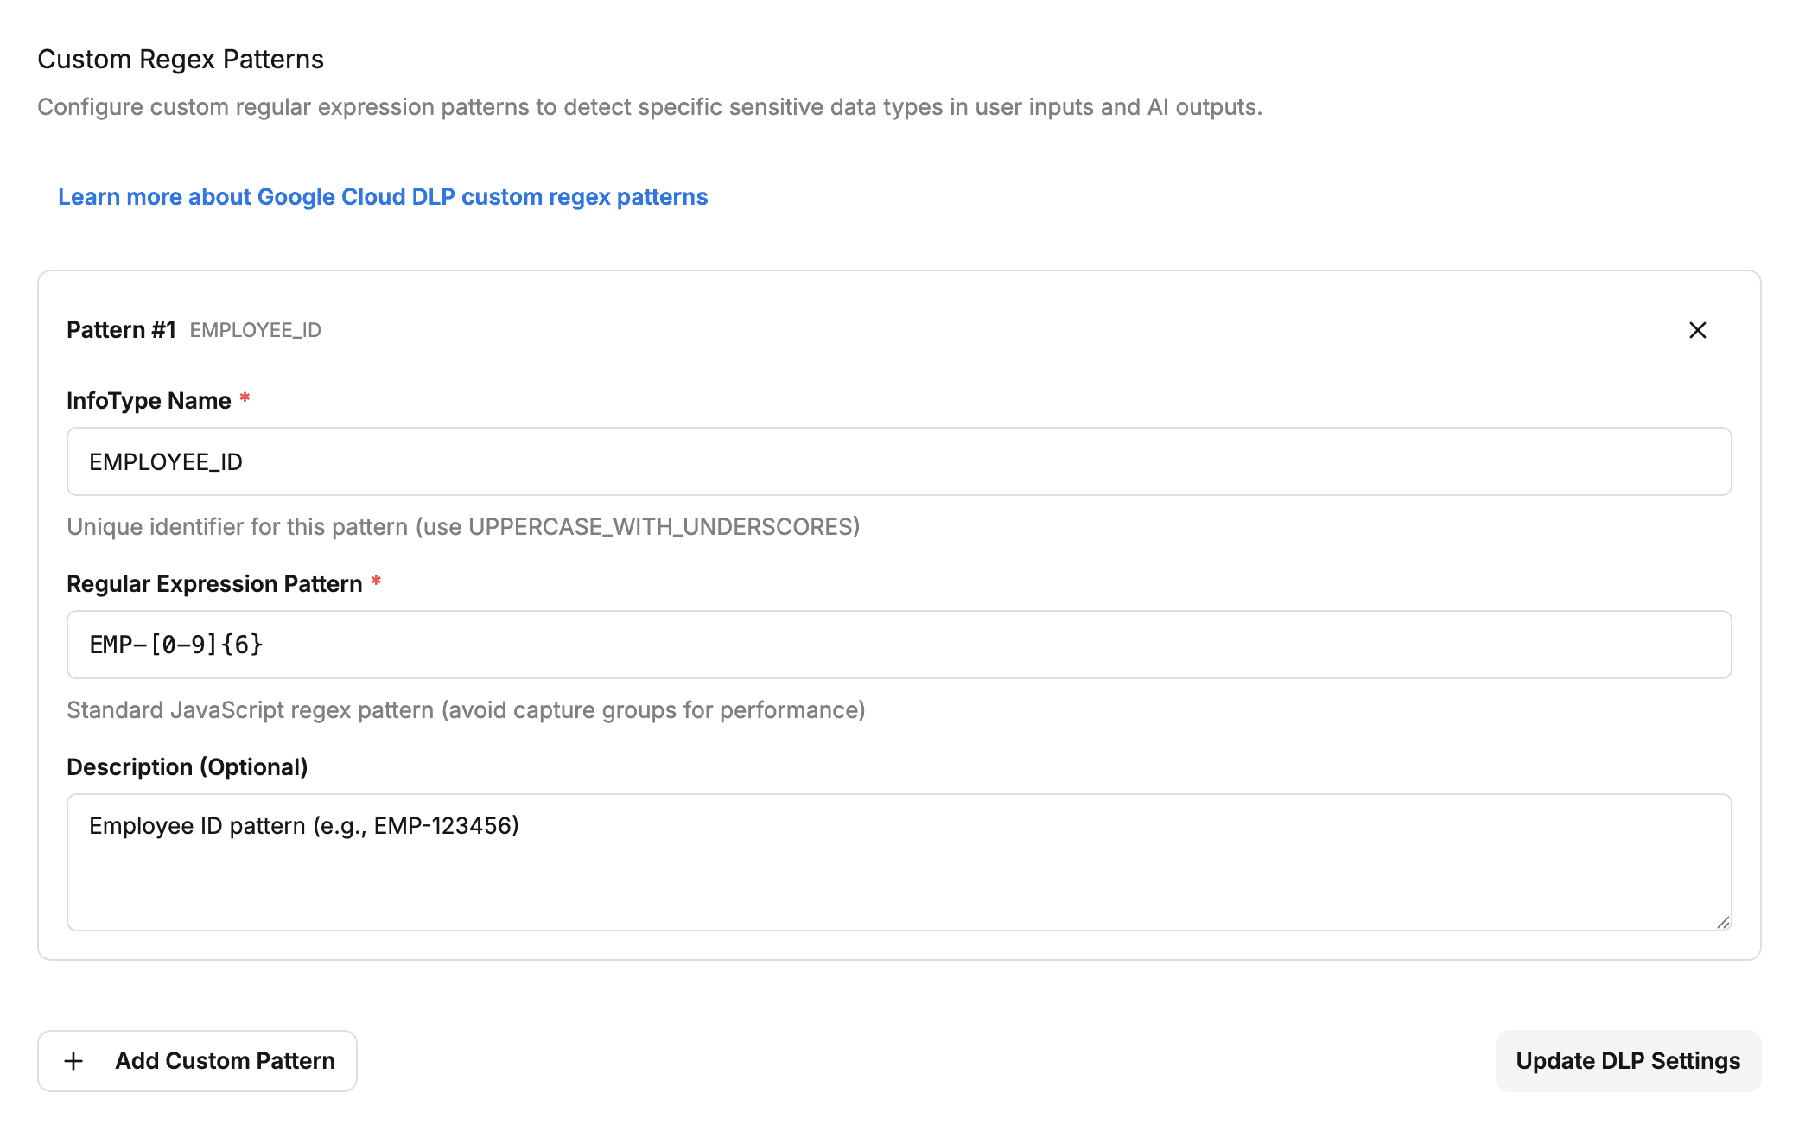Select the EMPLOYEE_ID text in the name field
The width and height of the screenshot is (1799, 1125).
coord(166,461)
